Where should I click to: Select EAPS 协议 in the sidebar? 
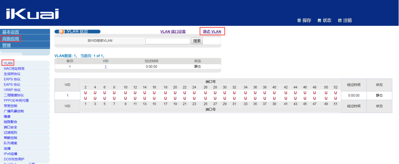click(x=12, y=85)
